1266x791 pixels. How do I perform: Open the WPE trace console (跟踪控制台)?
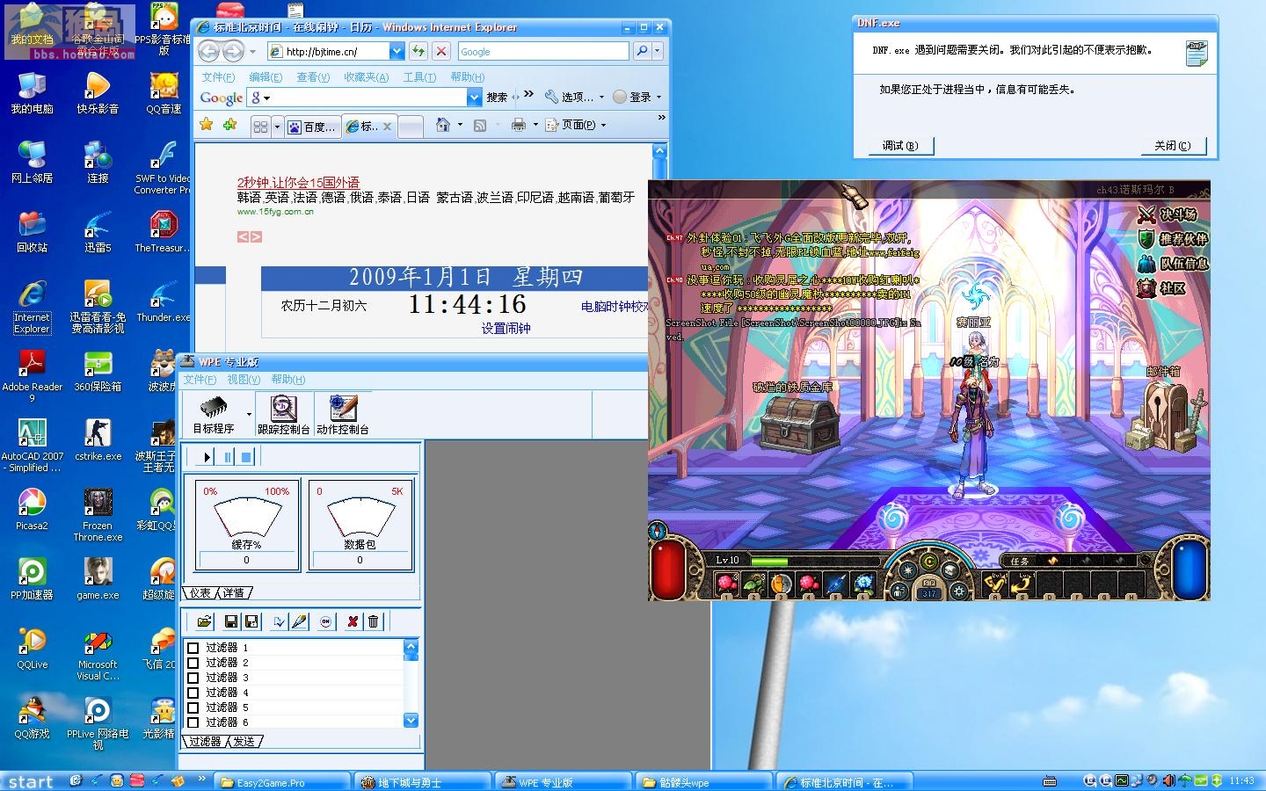coord(283,413)
